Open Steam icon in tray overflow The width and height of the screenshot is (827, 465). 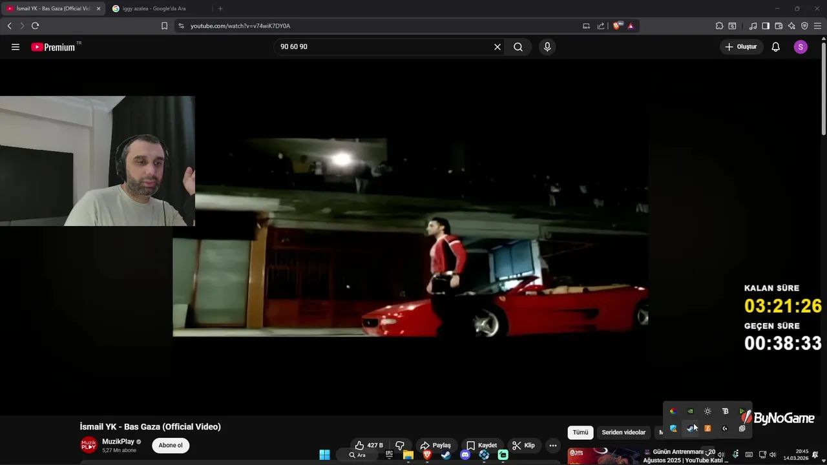[x=691, y=428]
